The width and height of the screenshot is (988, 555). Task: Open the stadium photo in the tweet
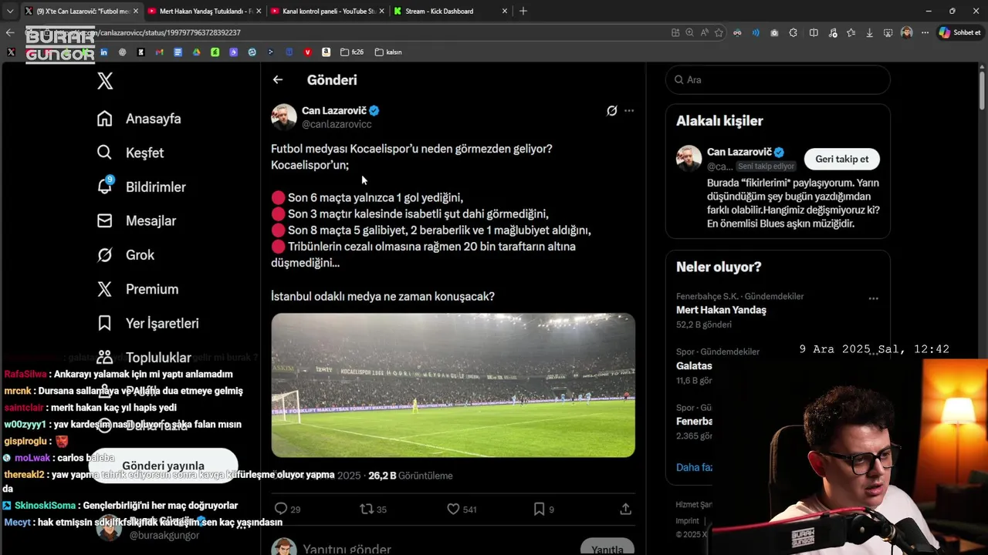453,385
